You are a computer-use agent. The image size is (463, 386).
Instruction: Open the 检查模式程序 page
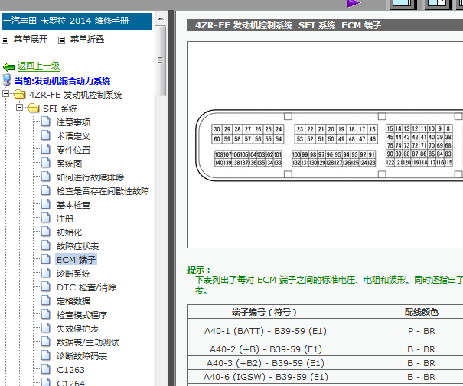[82, 315]
